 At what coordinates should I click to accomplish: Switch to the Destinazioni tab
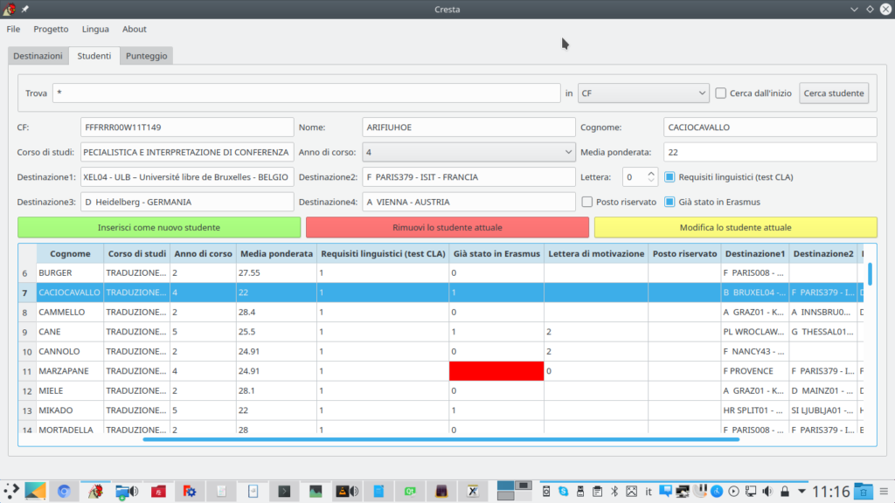[38, 56]
